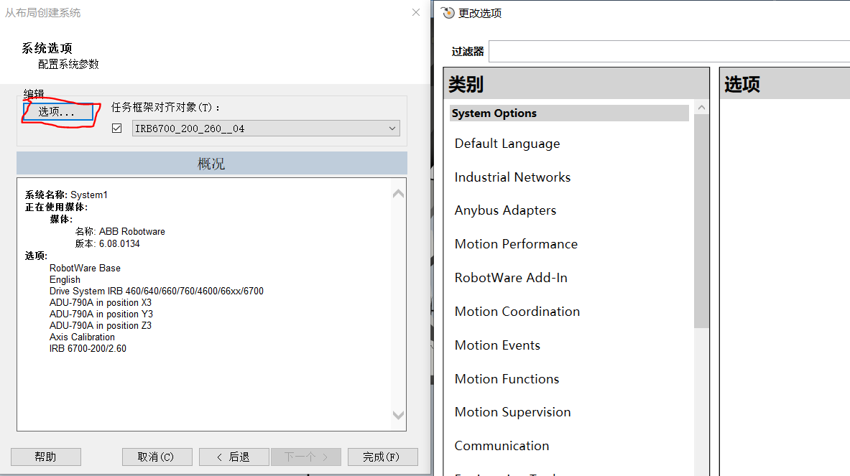Click the overview panel scroll up arrow
850x476 pixels.
(x=399, y=193)
